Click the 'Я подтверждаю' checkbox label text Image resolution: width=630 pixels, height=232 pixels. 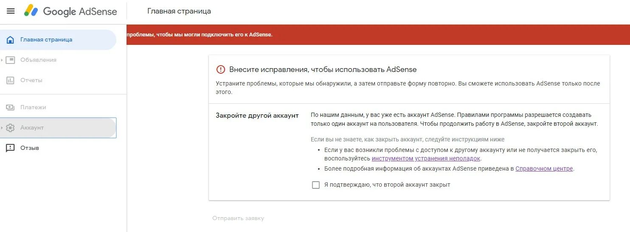coord(387,185)
